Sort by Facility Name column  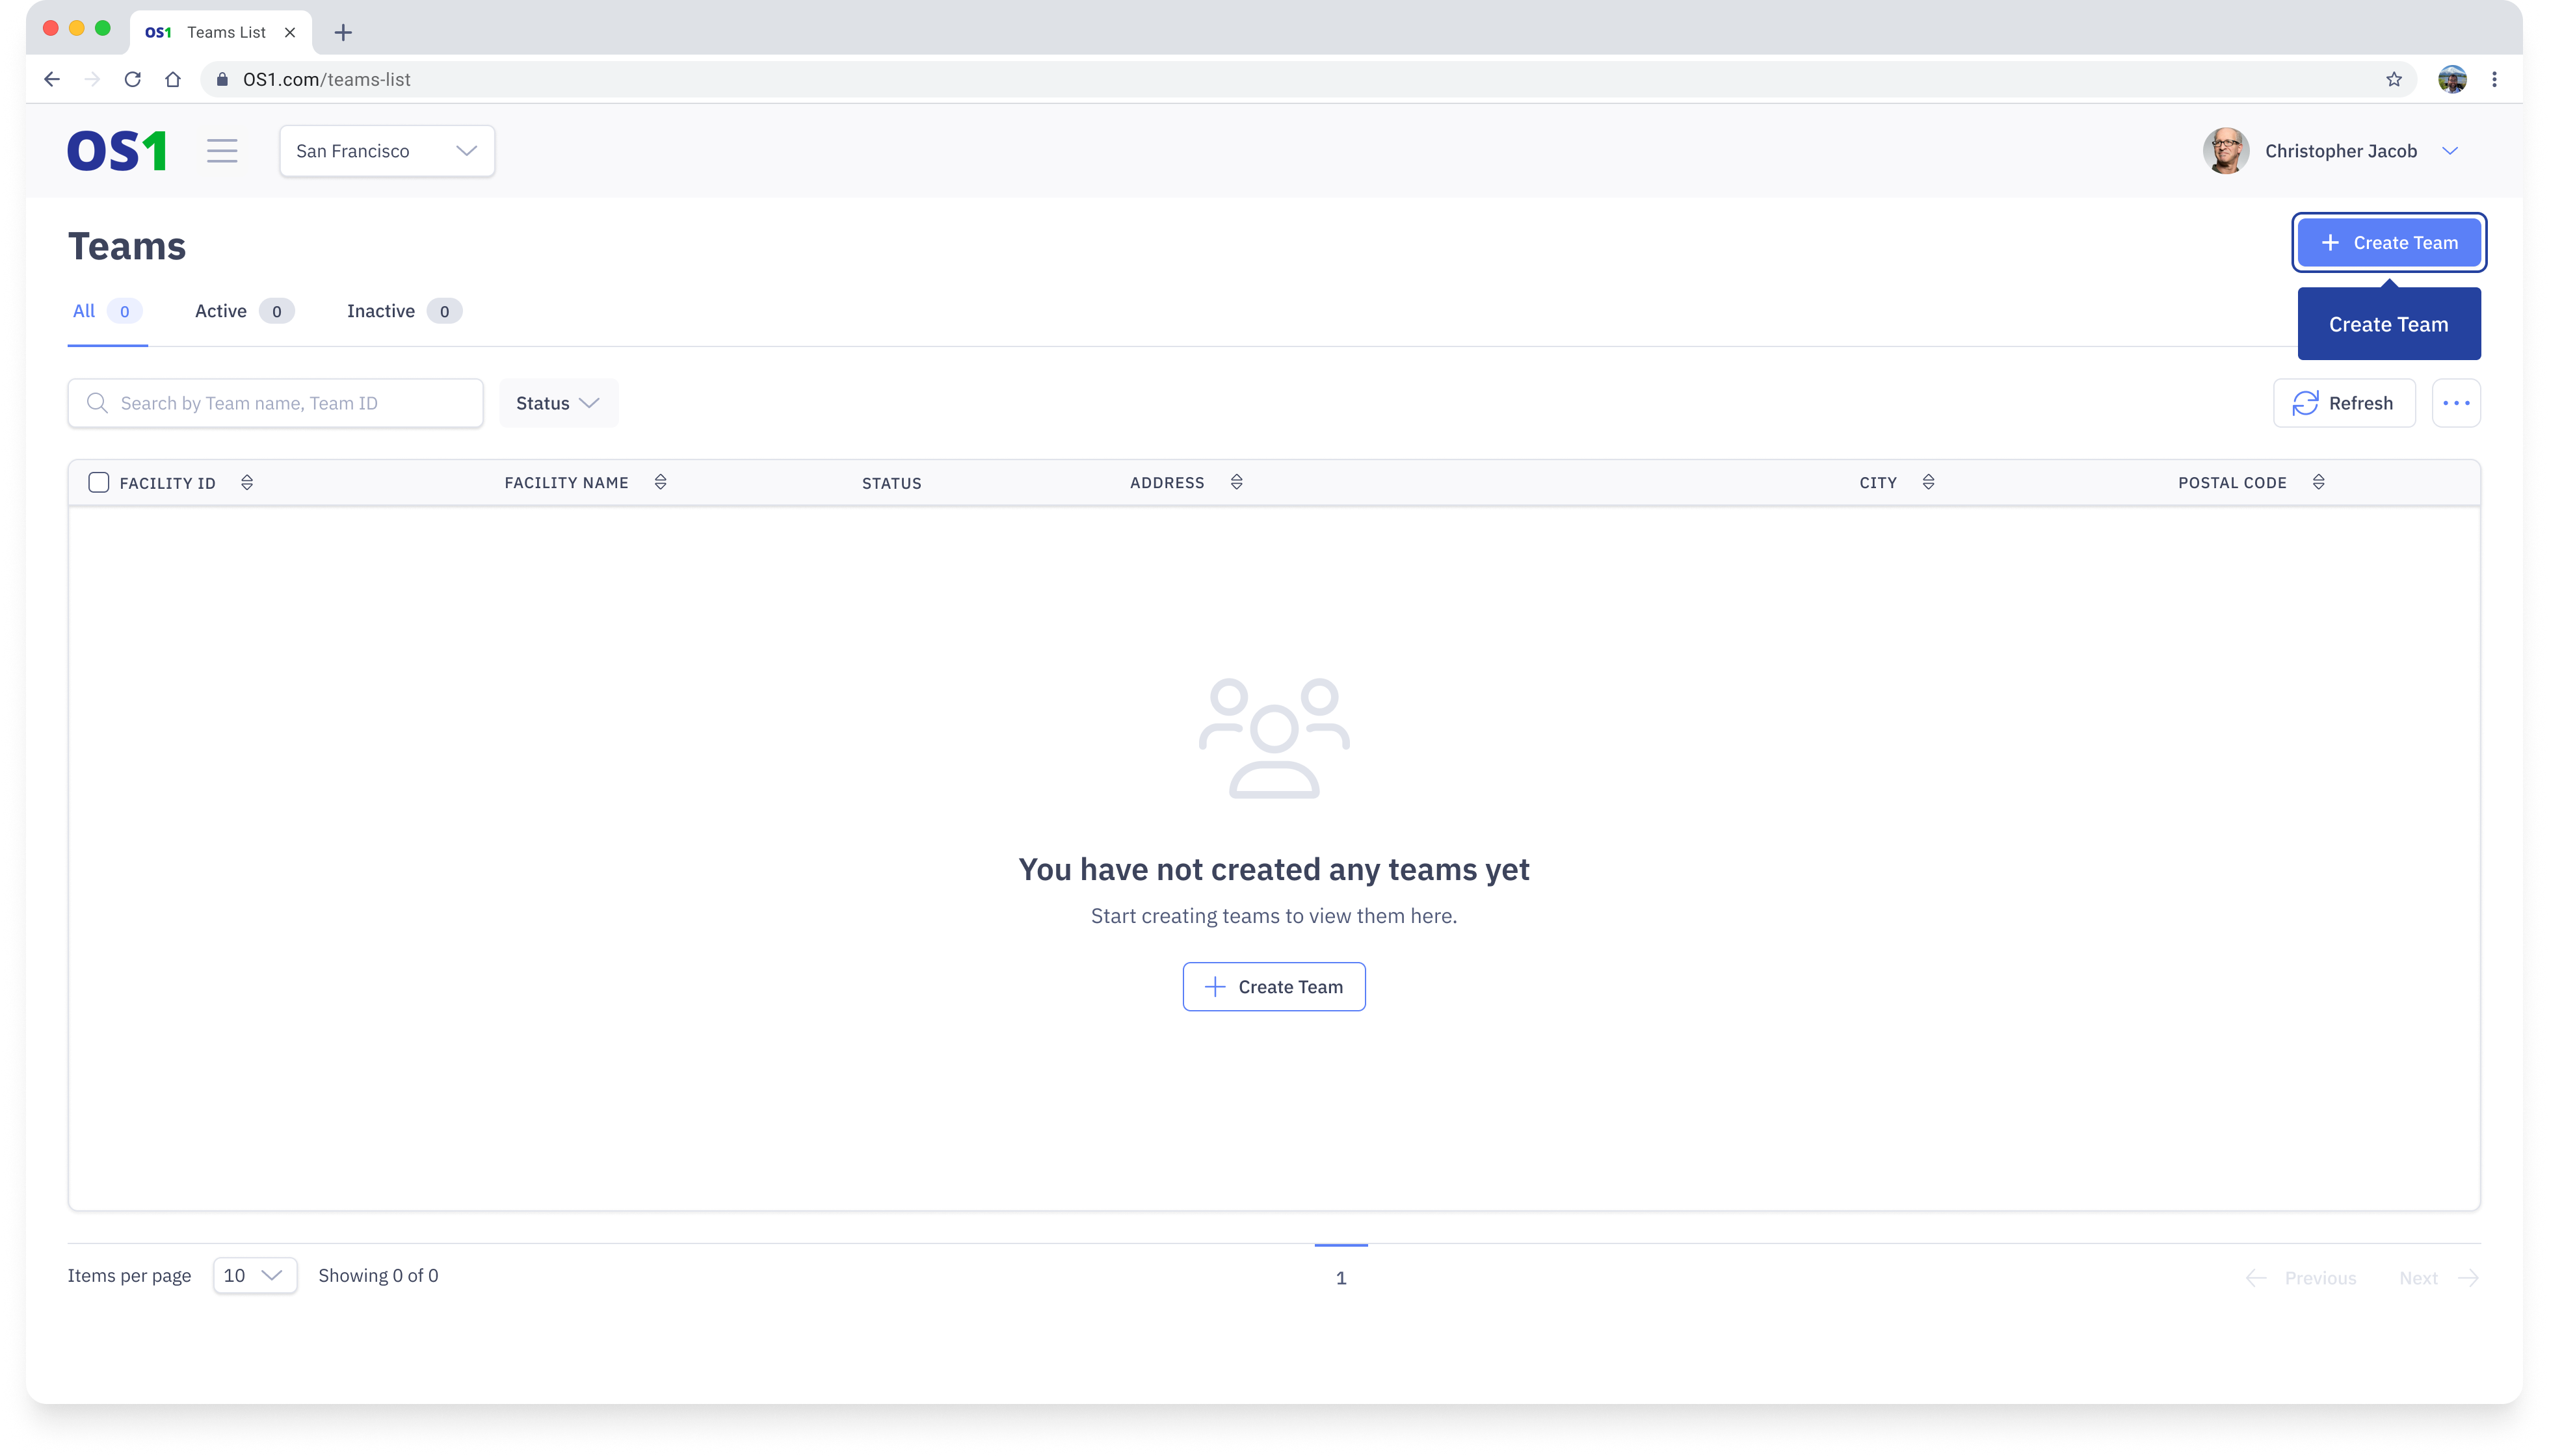pos(660,483)
